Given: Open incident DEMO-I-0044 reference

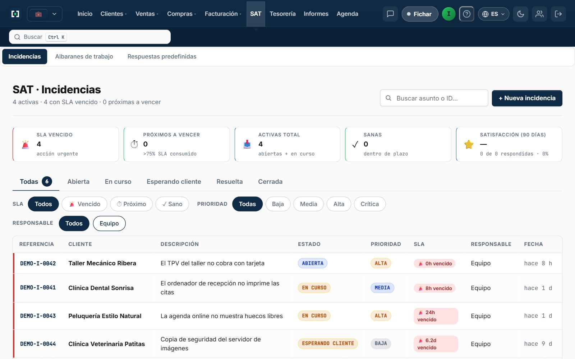Looking at the screenshot, I should pyautogui.click(x=38, y=344).
